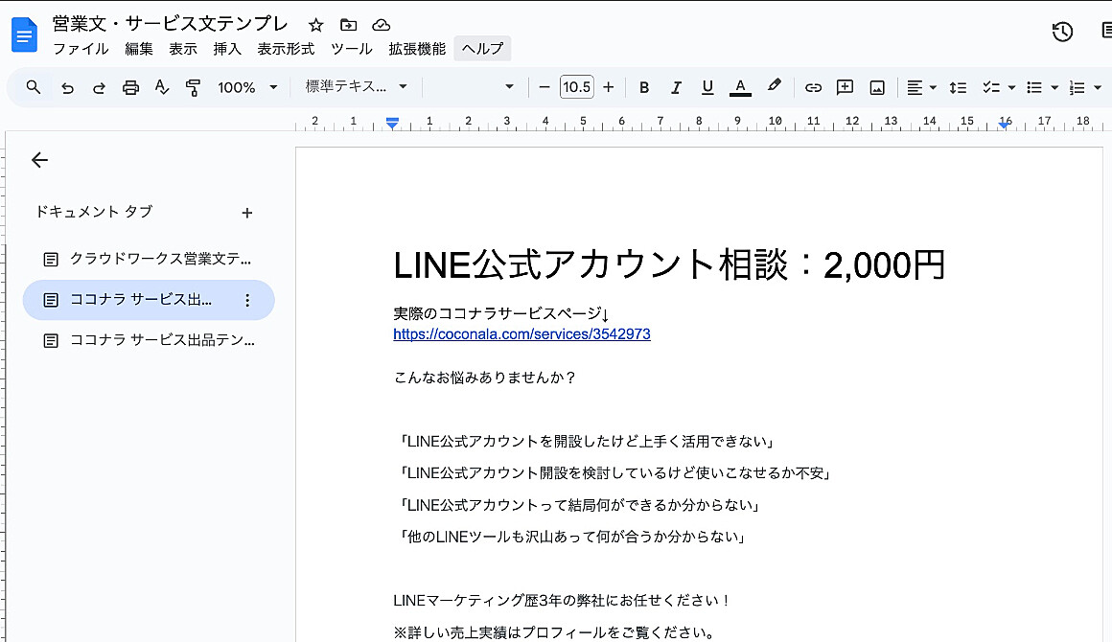The image size is (1112, 642).
Task: Open the Google Docs home icon
Action: [x=24, y=34]
